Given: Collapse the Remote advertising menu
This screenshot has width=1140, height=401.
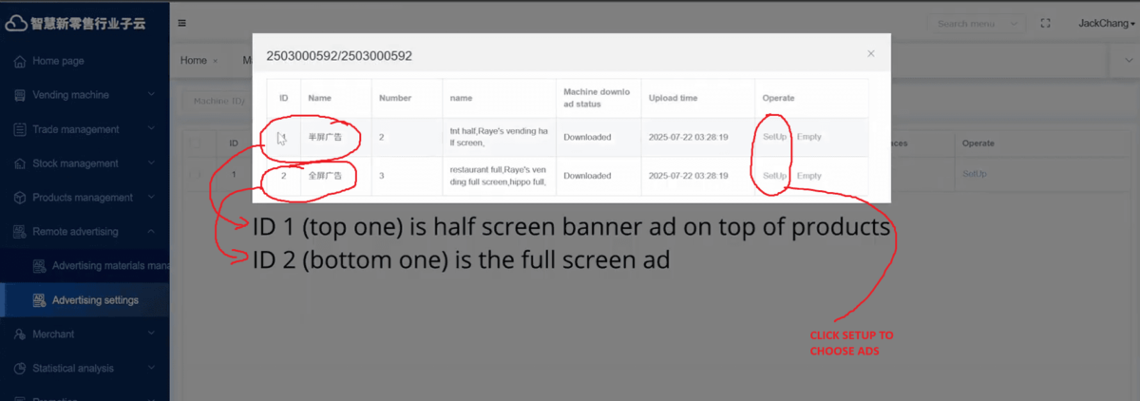Looking at the screenshot, I should (x=151, y=232).
